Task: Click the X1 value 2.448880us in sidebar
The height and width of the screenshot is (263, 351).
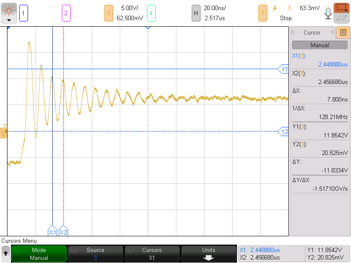Action: [x=333, y=64]
